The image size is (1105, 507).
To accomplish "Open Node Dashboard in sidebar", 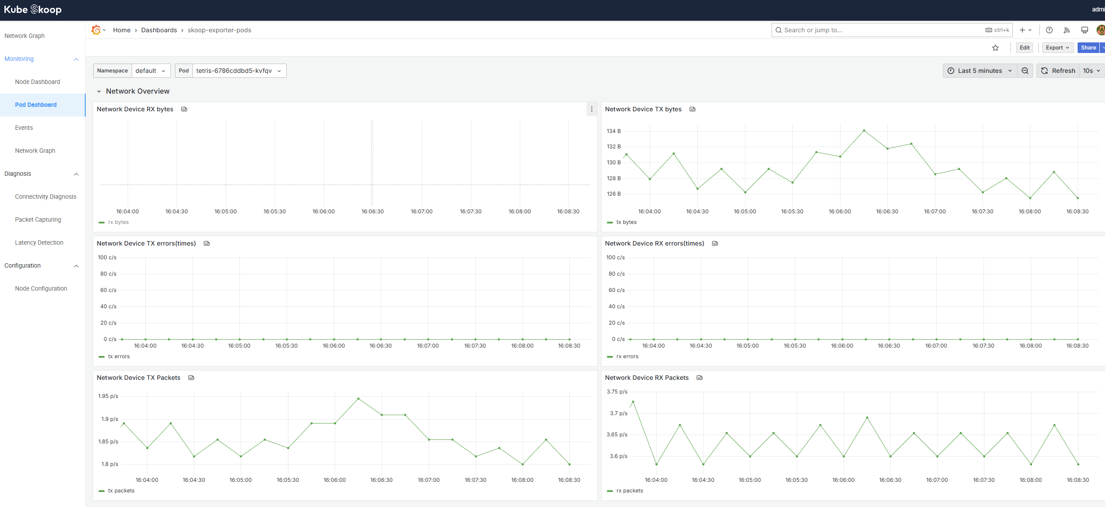I will pyautogui.click(x=38, y=82).
